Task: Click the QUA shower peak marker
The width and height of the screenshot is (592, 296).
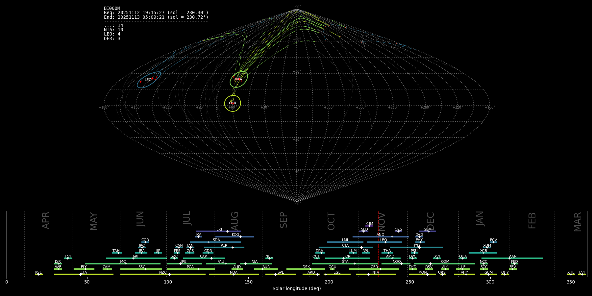Action: tap(462, 258)
